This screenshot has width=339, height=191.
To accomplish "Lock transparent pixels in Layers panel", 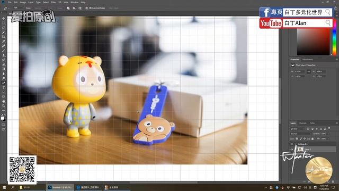I will coord(297,138).
